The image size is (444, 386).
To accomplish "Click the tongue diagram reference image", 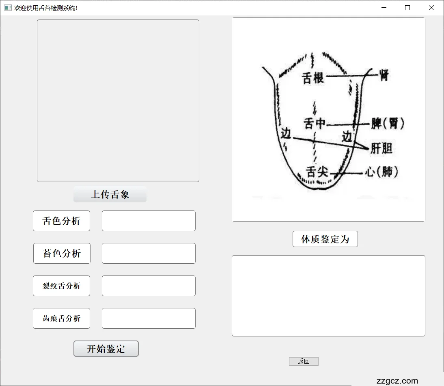I will (328, 120).
